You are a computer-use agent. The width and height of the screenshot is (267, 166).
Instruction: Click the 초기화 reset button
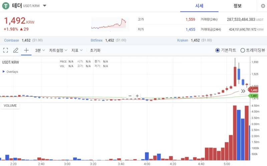tap(95, 50)
